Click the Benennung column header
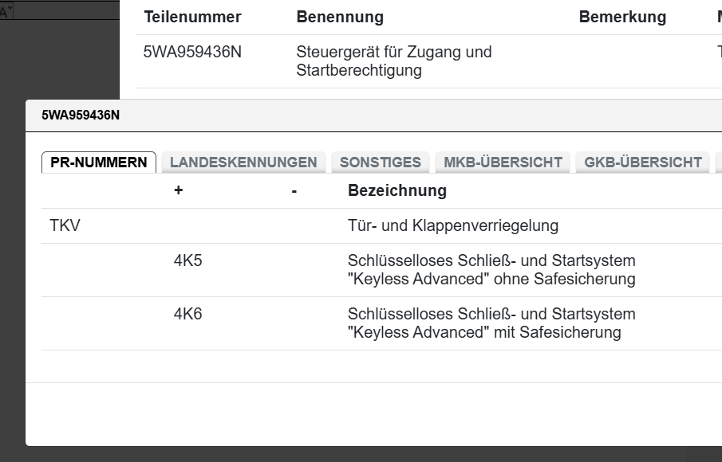Viewport: 722px width, 462px height. (340, 17)
